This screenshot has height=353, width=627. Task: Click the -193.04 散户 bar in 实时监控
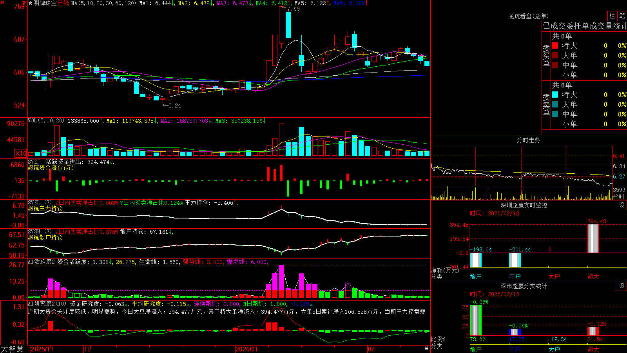click(476, 260)
